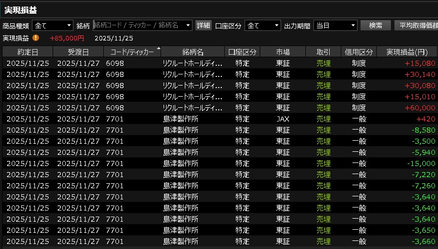The height and width of the screenshot is (249, 438).
Task: Sort by the 受渡日 column header
Action: point(78,52)
